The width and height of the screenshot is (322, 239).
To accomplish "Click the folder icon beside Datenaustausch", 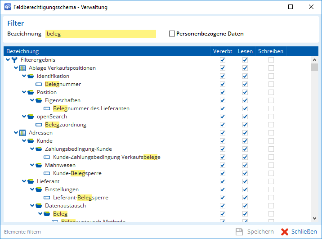I will (39, 206).
